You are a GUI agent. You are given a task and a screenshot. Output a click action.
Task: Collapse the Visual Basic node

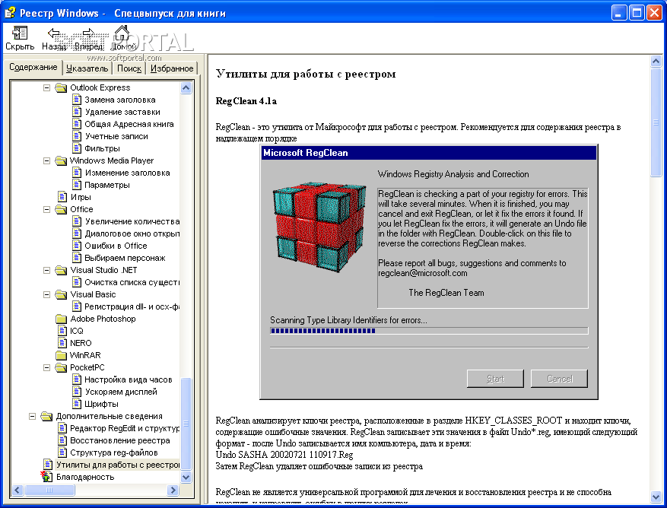click(x=47, y=295)
